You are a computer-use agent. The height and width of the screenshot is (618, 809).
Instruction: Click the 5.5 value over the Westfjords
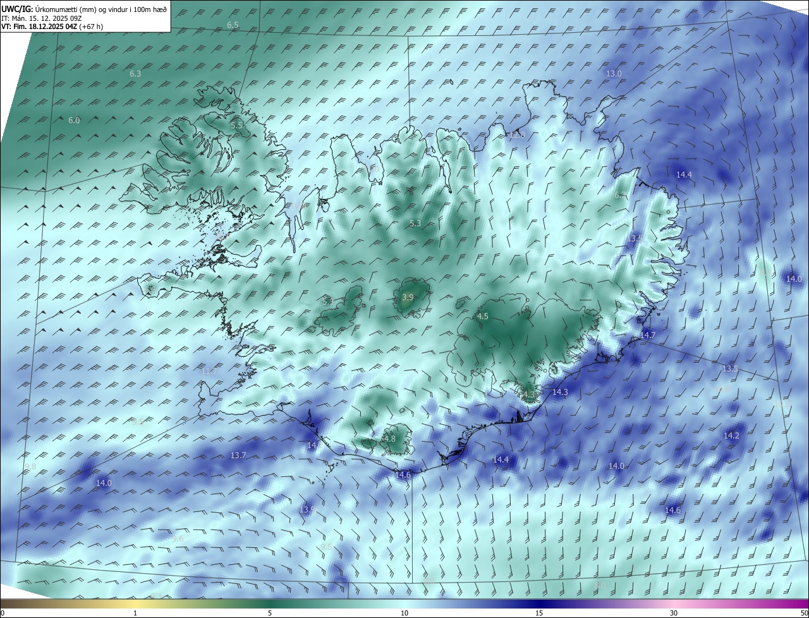pyautogui.click(x=237, y=126)
